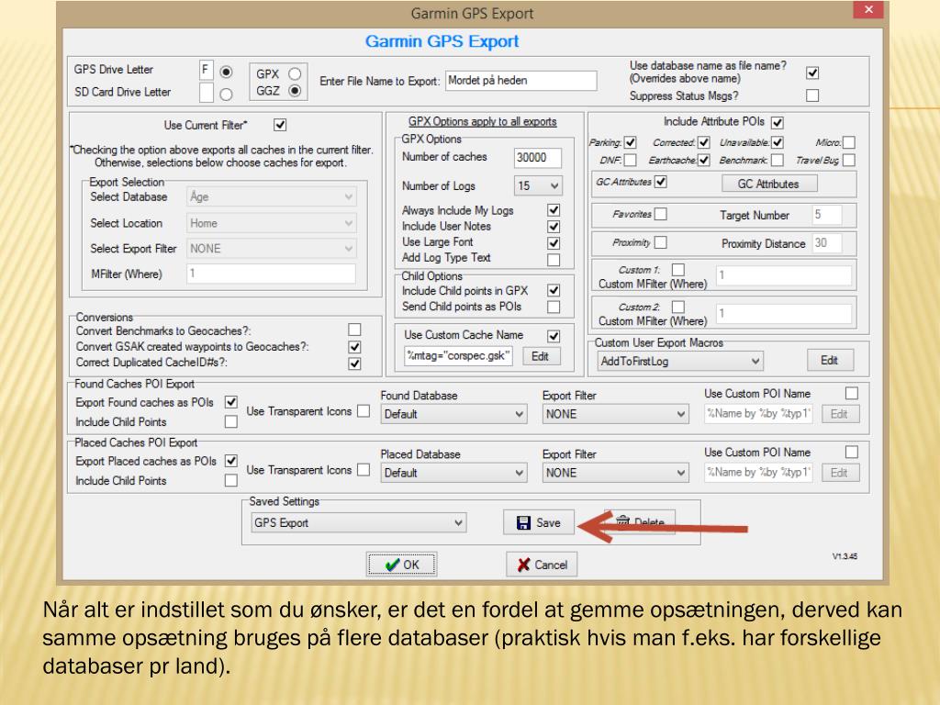Image resolution: width=940 pixels, height=705 pixels.
Task: Toggle Use Custom Cache Name checkbox
Action: coord(554,336)
